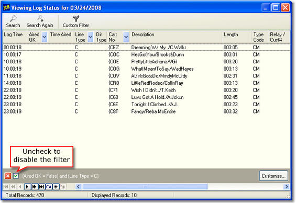Click the application icon in title bar

coord(6,7)
